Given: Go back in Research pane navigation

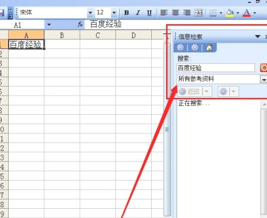Looking at the screenshot, I should 181,47.
